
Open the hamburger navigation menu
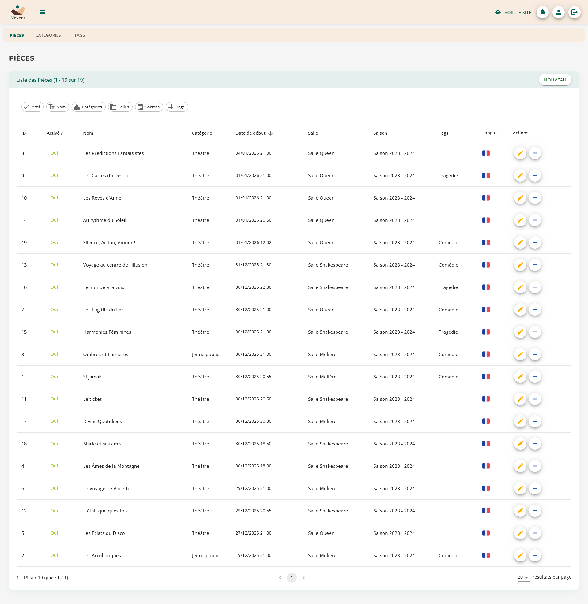tap(43, 12)
